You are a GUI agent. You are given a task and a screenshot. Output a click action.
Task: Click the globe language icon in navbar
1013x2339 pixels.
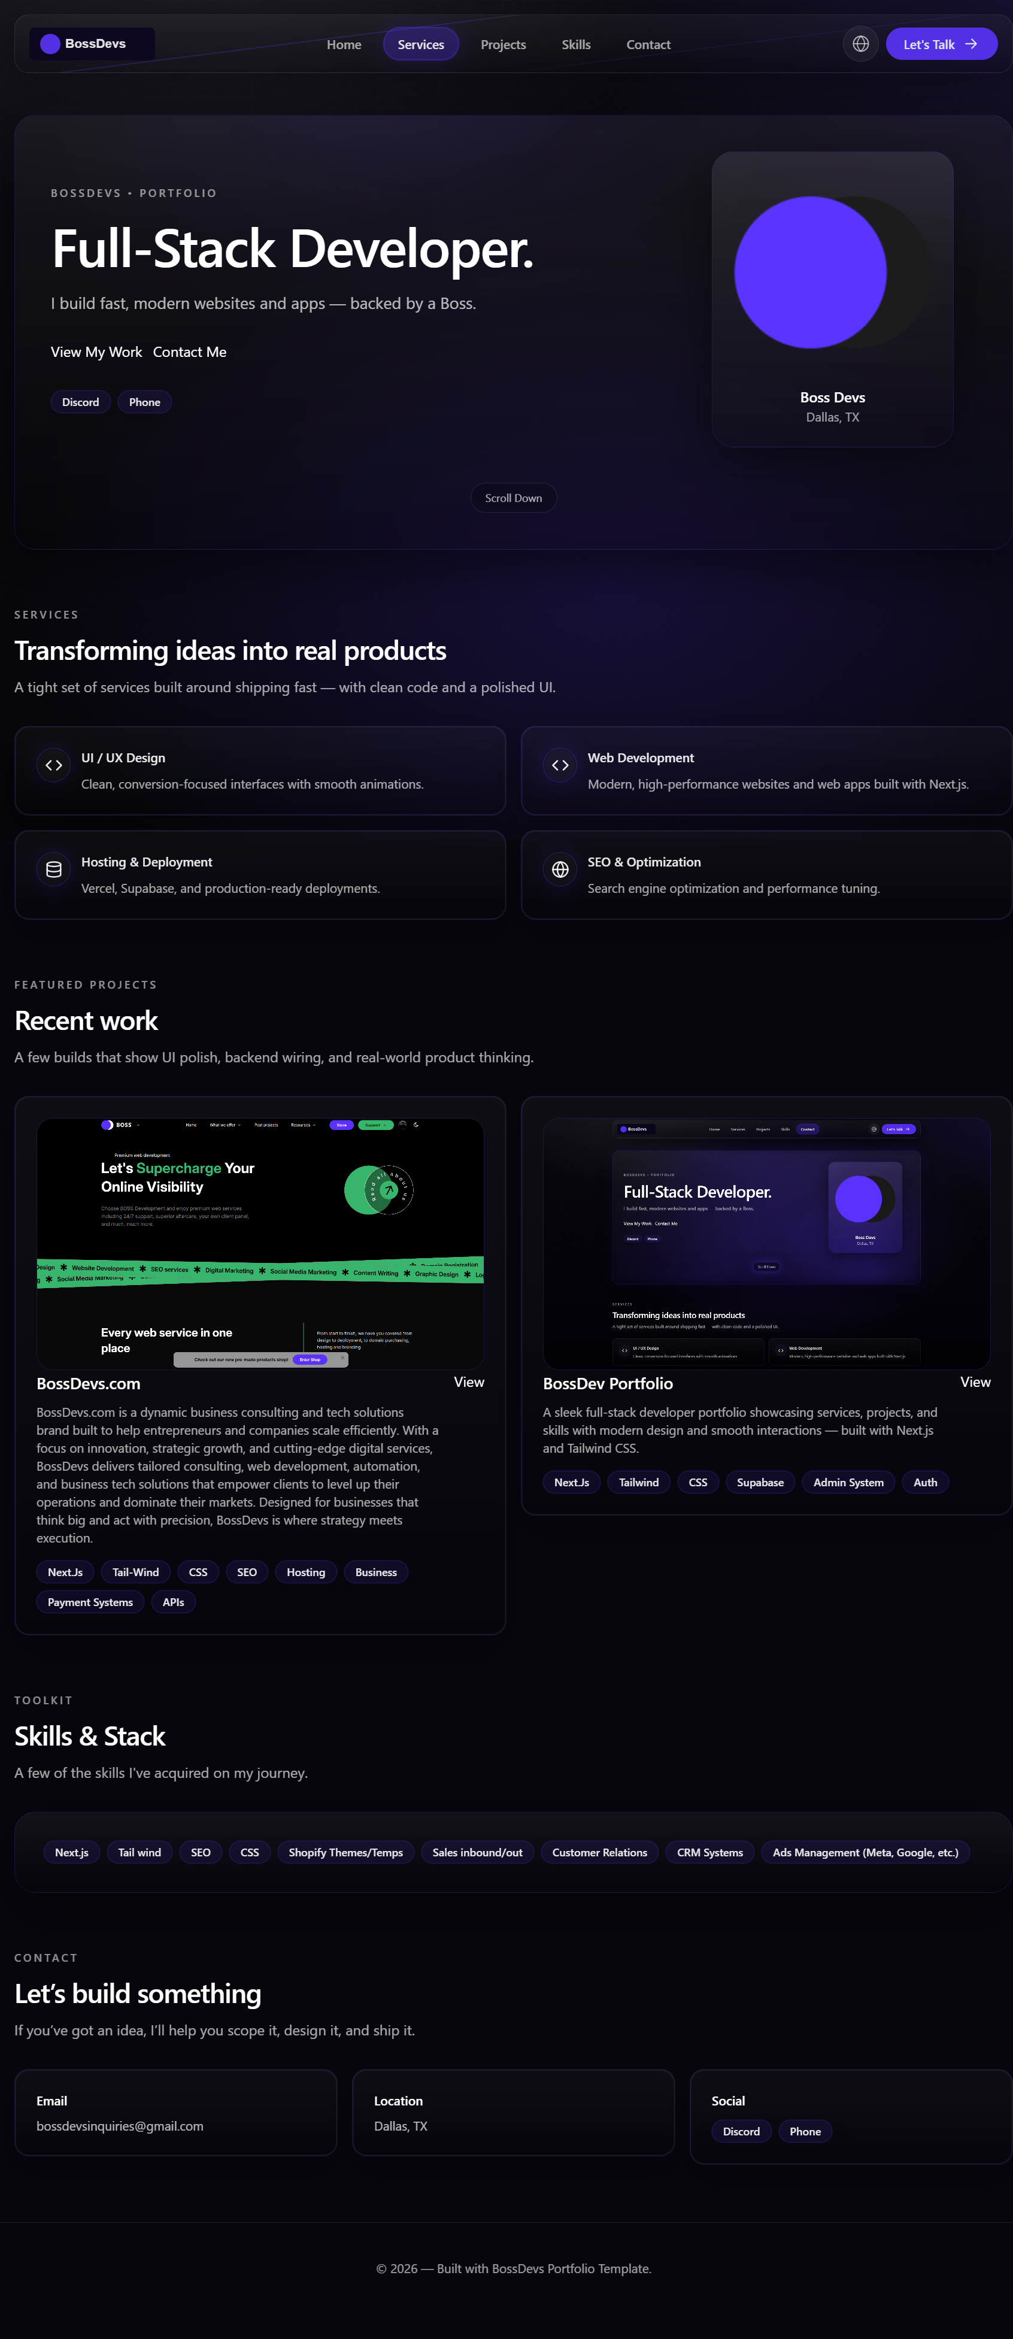point(860,44)
